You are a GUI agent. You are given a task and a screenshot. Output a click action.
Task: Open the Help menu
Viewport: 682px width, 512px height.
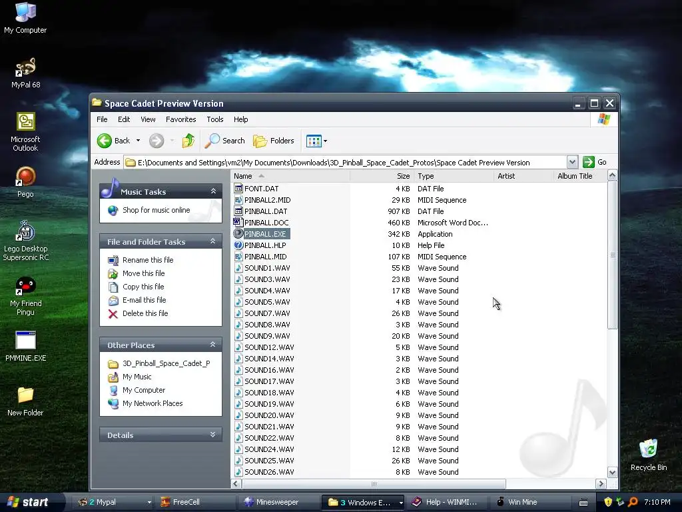(x=240, y=119)
